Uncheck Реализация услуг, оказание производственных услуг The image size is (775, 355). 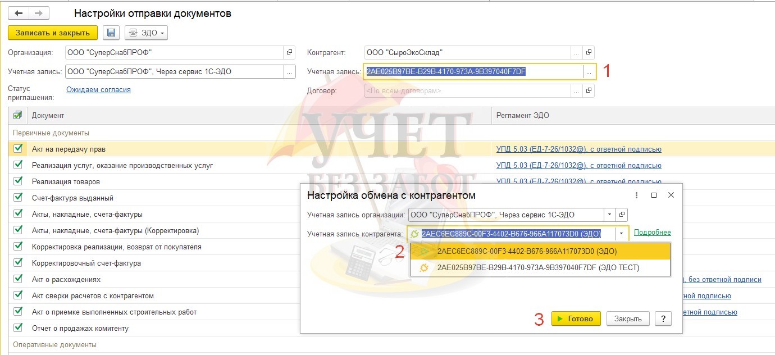point(18,165)
